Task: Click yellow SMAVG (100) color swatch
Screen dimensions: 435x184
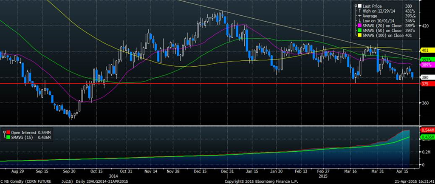Action: tap(359, 36)
